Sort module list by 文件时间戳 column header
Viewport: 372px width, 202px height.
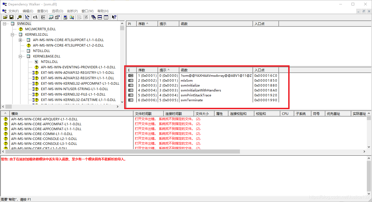149,114
